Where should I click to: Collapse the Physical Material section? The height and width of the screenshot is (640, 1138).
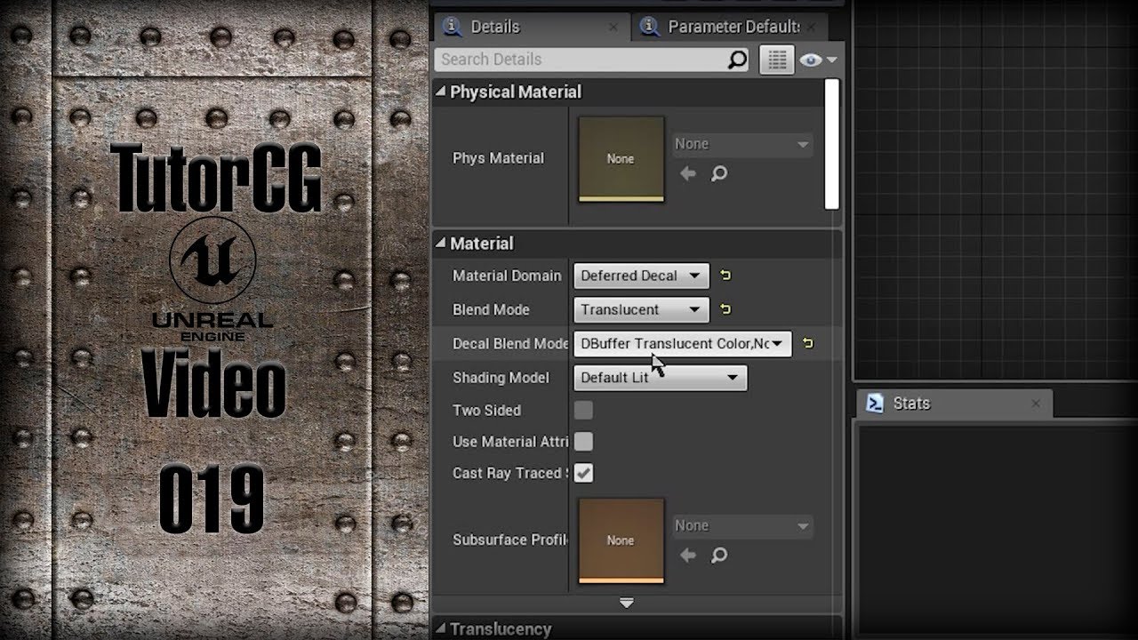pyautogui.click(x=439, y=92)
